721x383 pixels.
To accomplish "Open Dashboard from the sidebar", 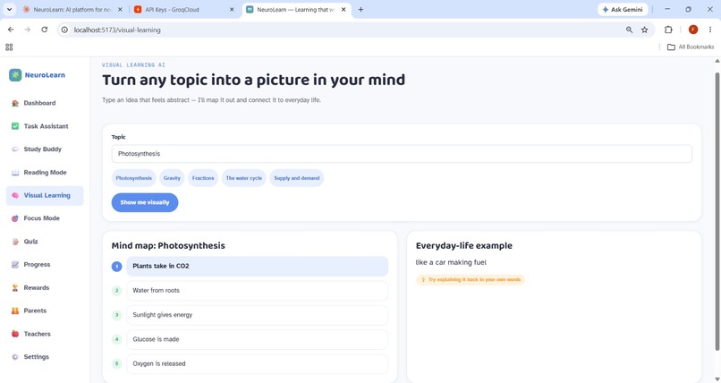I will [x=45, y=103].
